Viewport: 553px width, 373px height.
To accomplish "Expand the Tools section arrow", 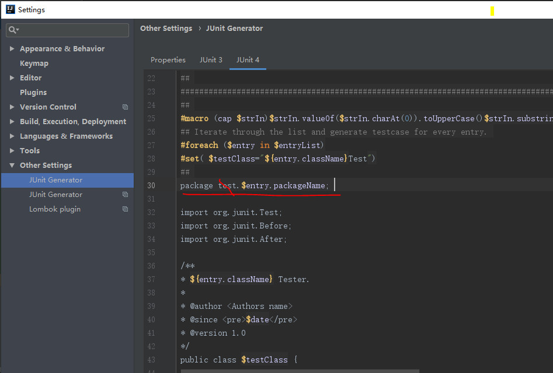I will click(12, 150).
